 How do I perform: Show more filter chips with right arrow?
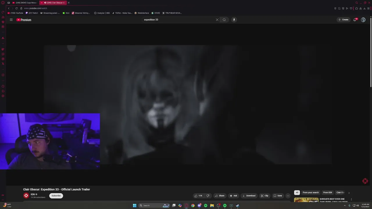(x=349, y=193)
